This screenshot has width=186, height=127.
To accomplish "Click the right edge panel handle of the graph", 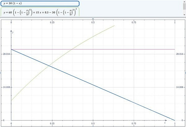I will pos(185,73).
